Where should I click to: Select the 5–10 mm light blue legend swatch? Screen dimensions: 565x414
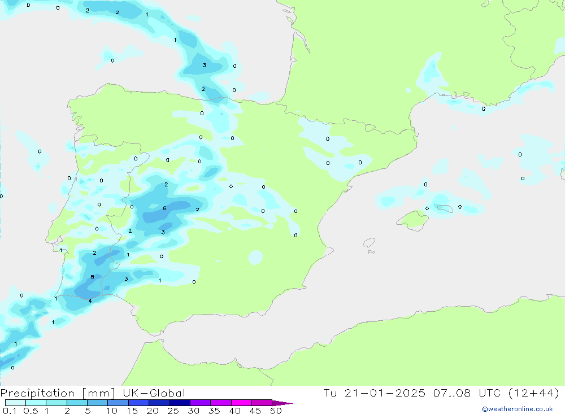(98, 403)
